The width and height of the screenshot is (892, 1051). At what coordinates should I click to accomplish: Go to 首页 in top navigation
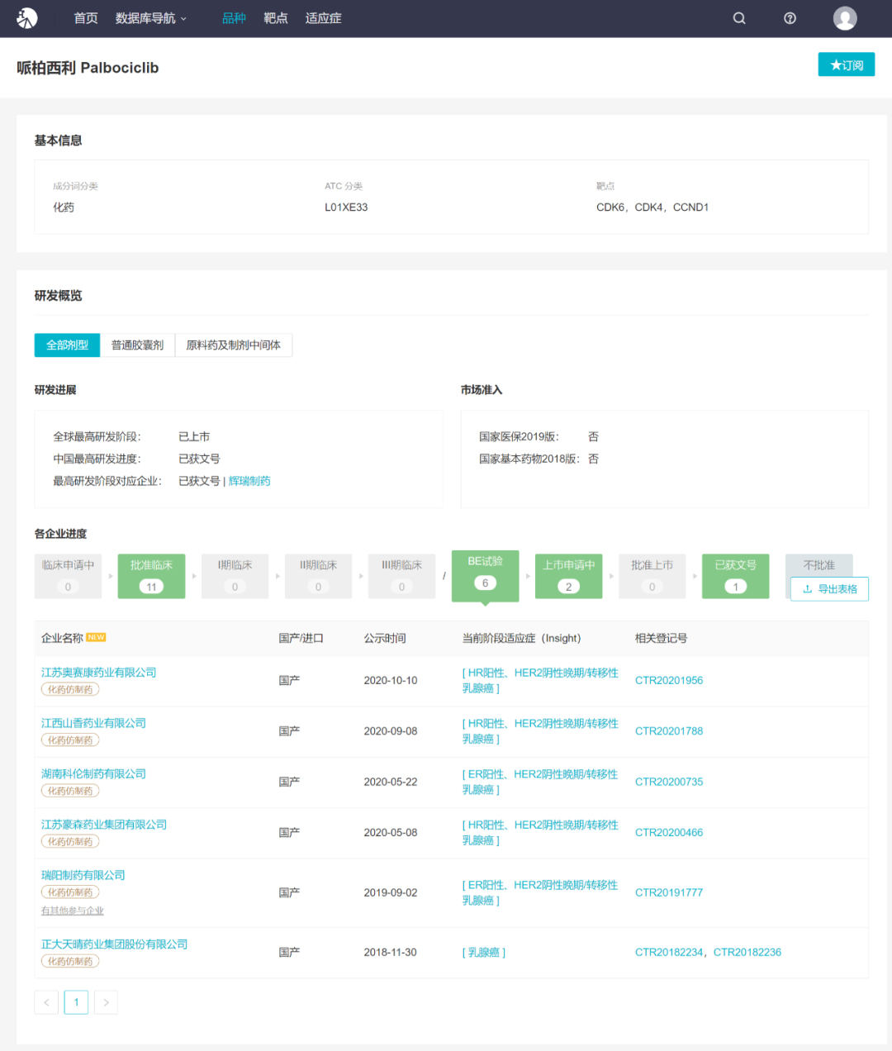coord(86,18)
